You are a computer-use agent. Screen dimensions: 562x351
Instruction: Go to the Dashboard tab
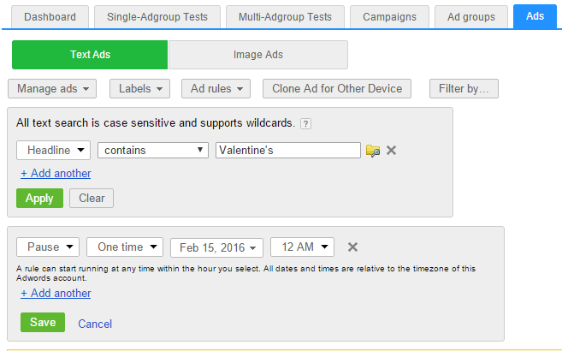(x=50, y=16)
